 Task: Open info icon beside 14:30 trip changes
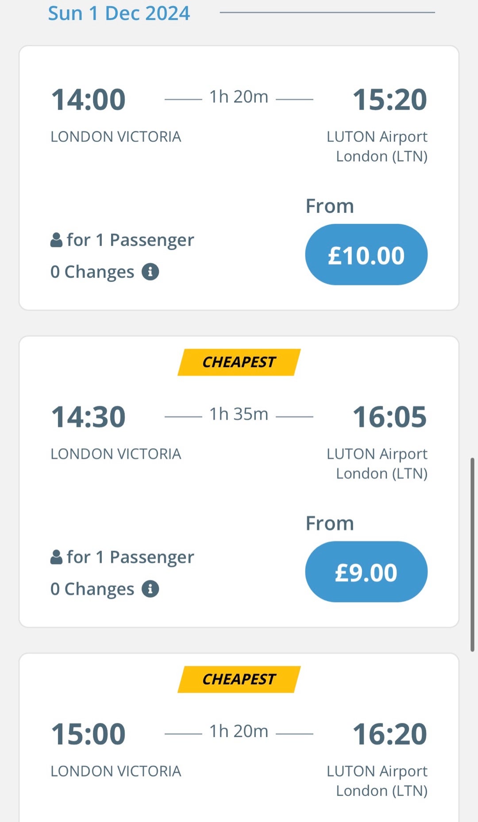(x=150, y=589)
